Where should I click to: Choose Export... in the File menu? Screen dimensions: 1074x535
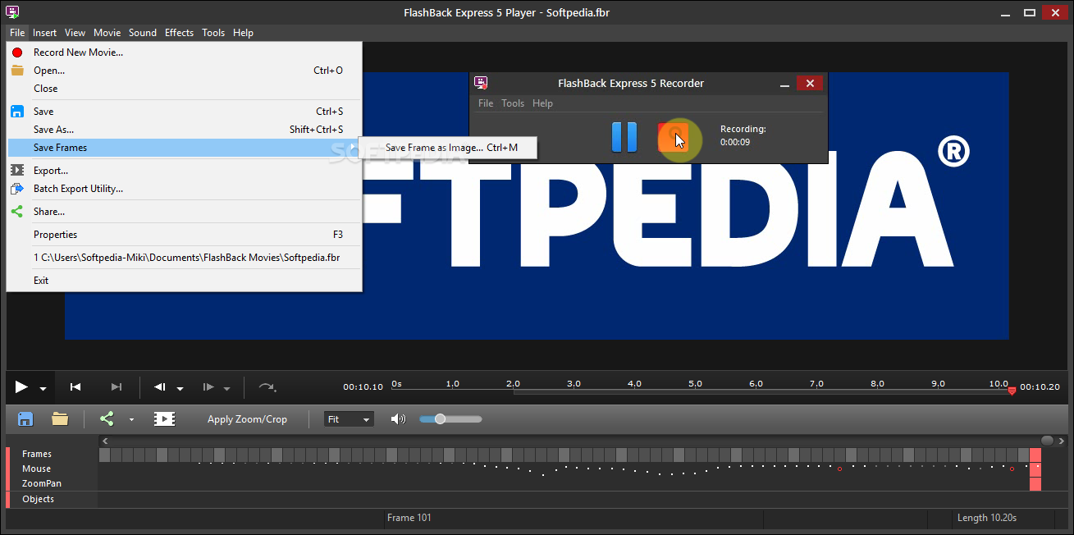pos(184,171)
